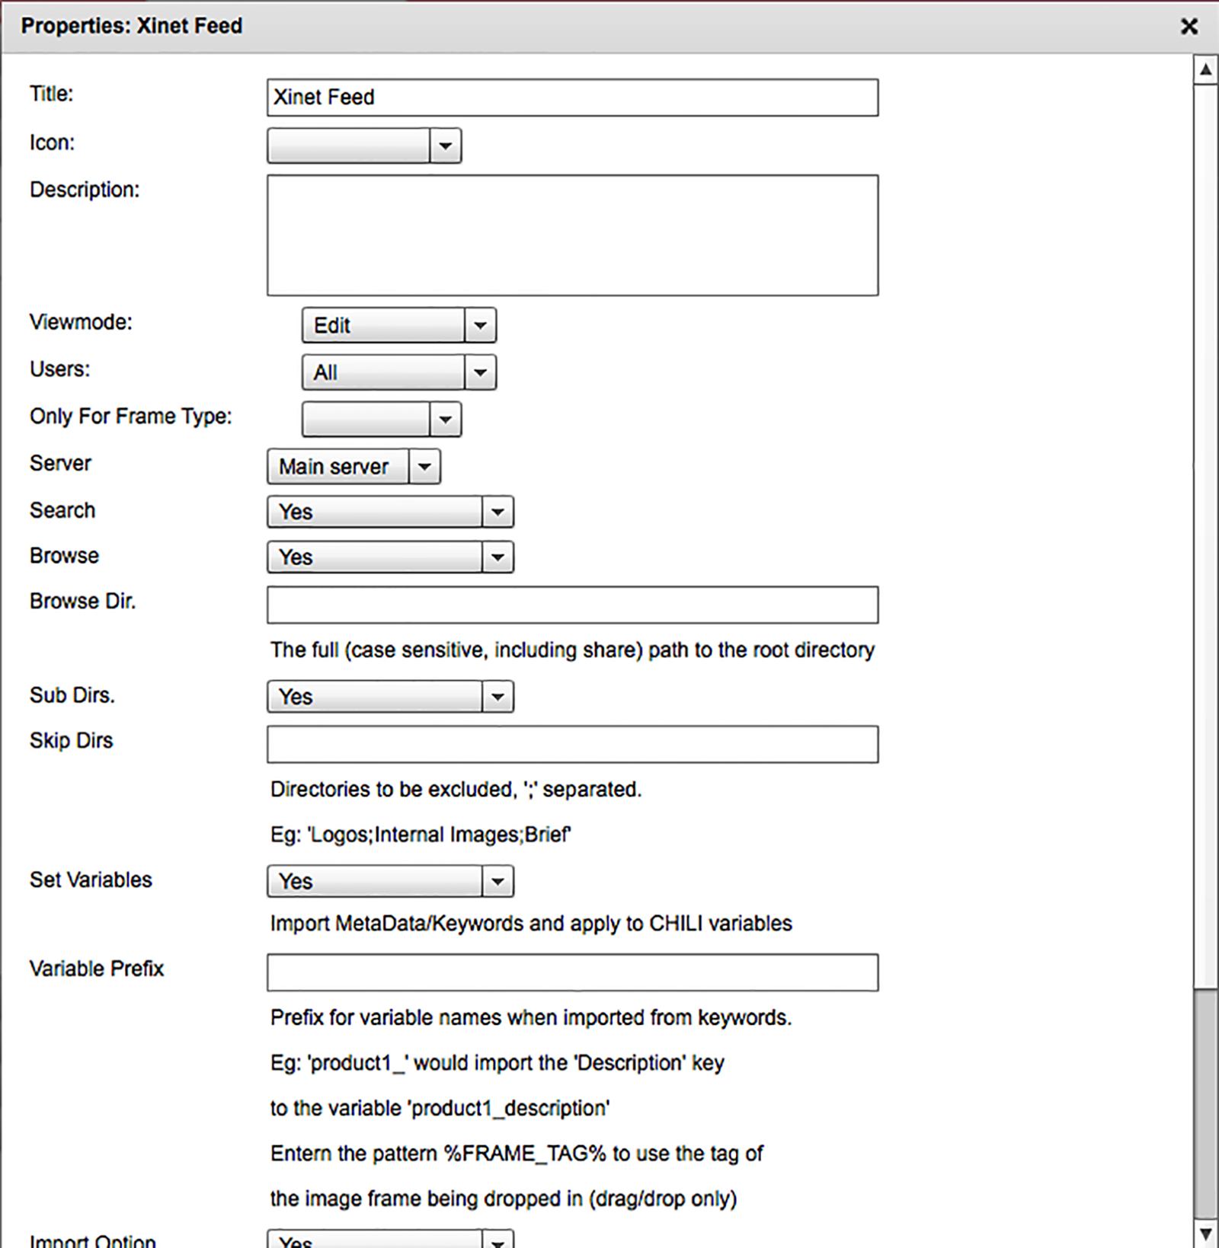Click the scrollbar down arrow
The height and width of the screenshot is (1248, 1219).
1205,1233
